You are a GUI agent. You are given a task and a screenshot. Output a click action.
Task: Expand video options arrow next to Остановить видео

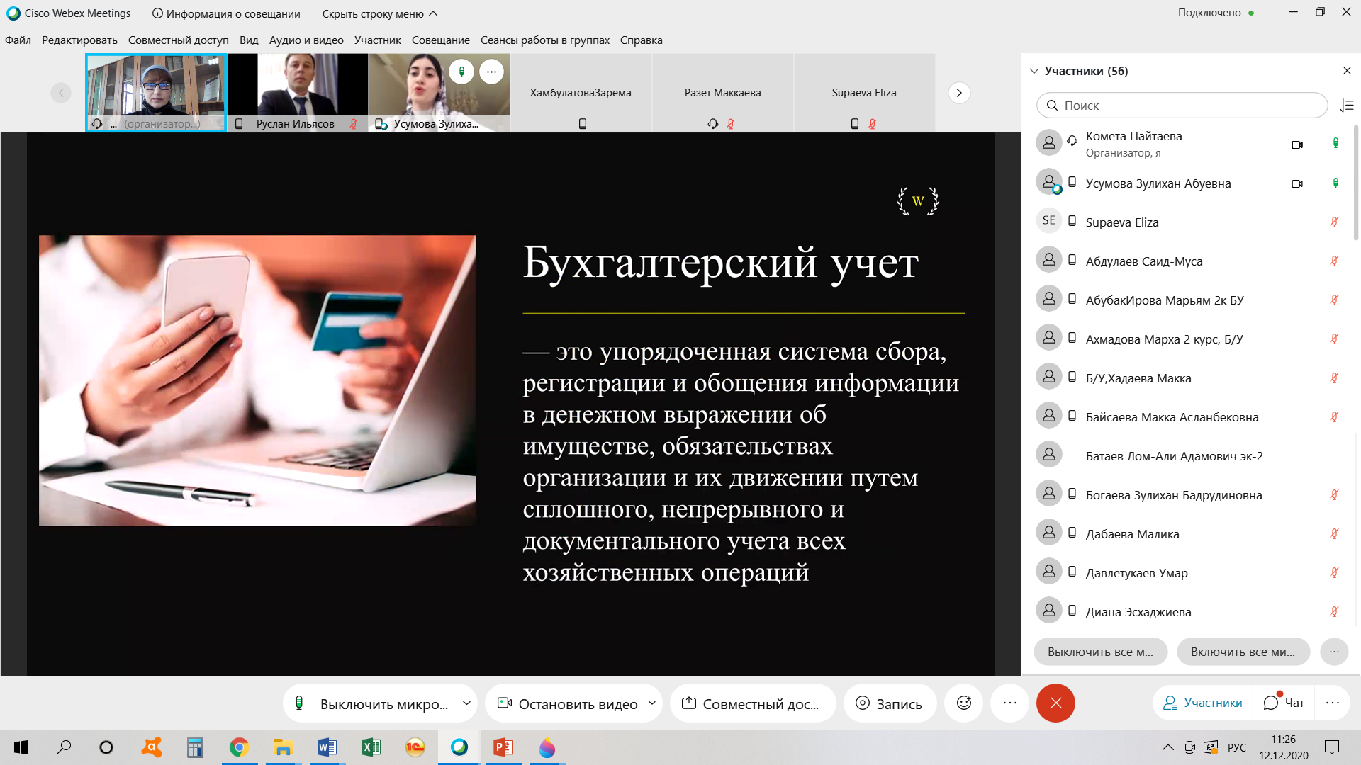[652, 703]
